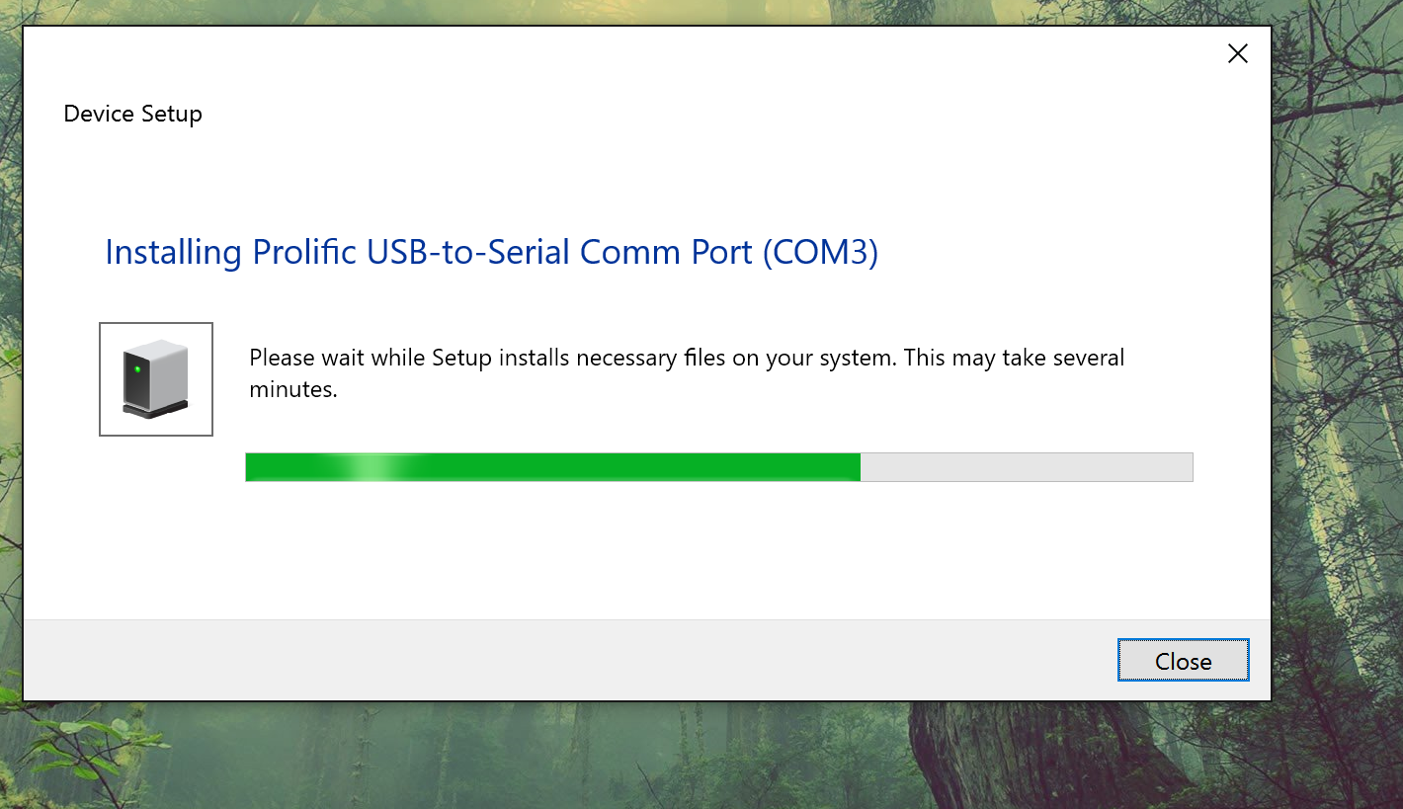Click the (COM3) text in the heading
Screen dimensions: 1403x809
pos(819,253)
